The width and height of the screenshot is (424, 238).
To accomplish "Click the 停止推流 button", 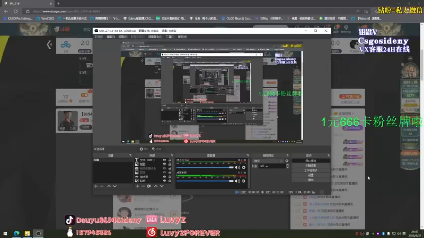I will pyautogui.click(x=311, y=161).
